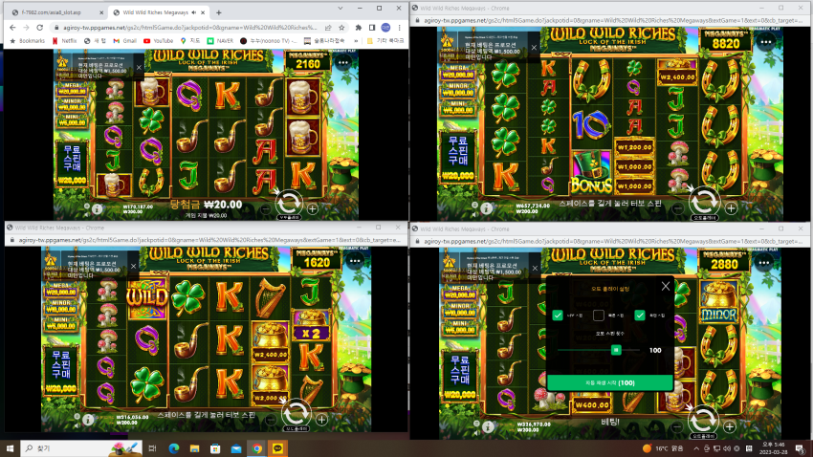Click the autoplay label under top-left spin button
Viewport: 813px width, 457px height.
(289, 218)
